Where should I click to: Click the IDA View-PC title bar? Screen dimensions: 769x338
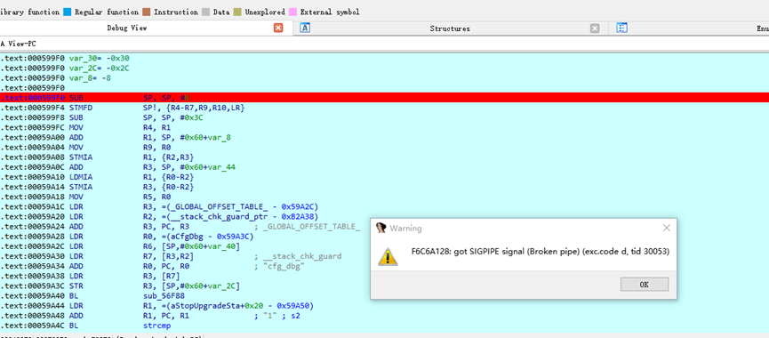(x=384, y=44)
